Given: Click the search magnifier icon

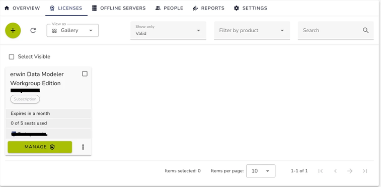Looking at the screenshot, I should (366, 30).
